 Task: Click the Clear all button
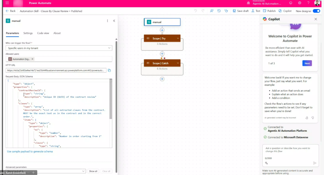click(106, 171)
